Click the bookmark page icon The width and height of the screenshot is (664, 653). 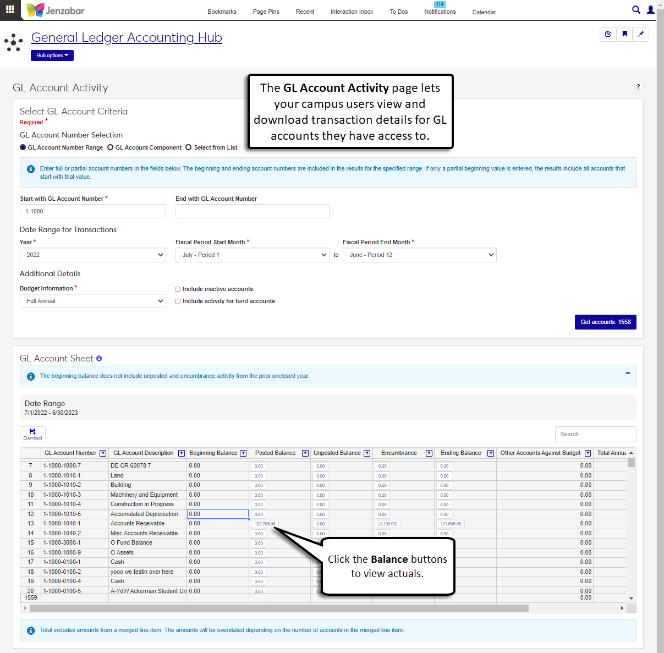624,34
